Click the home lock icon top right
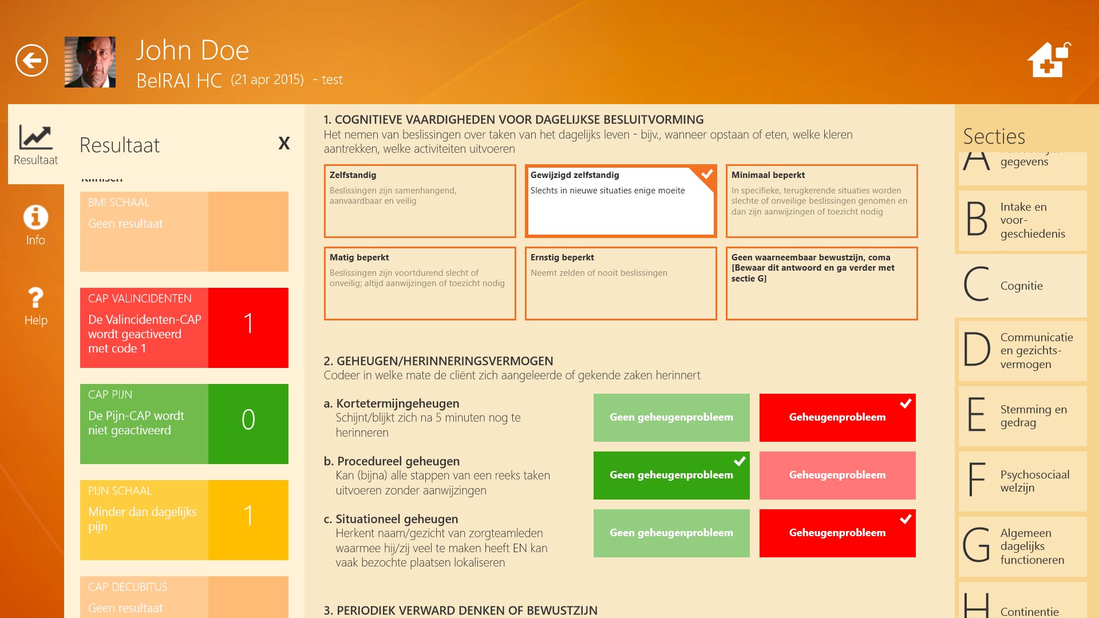Viewport: 1099px width, 618px height. 1049,60
